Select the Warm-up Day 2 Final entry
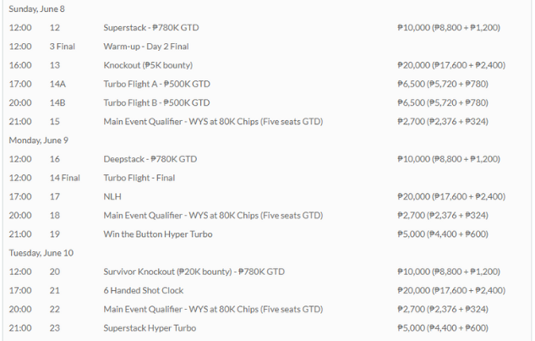535x341 pixels. (x=145, y=47)
